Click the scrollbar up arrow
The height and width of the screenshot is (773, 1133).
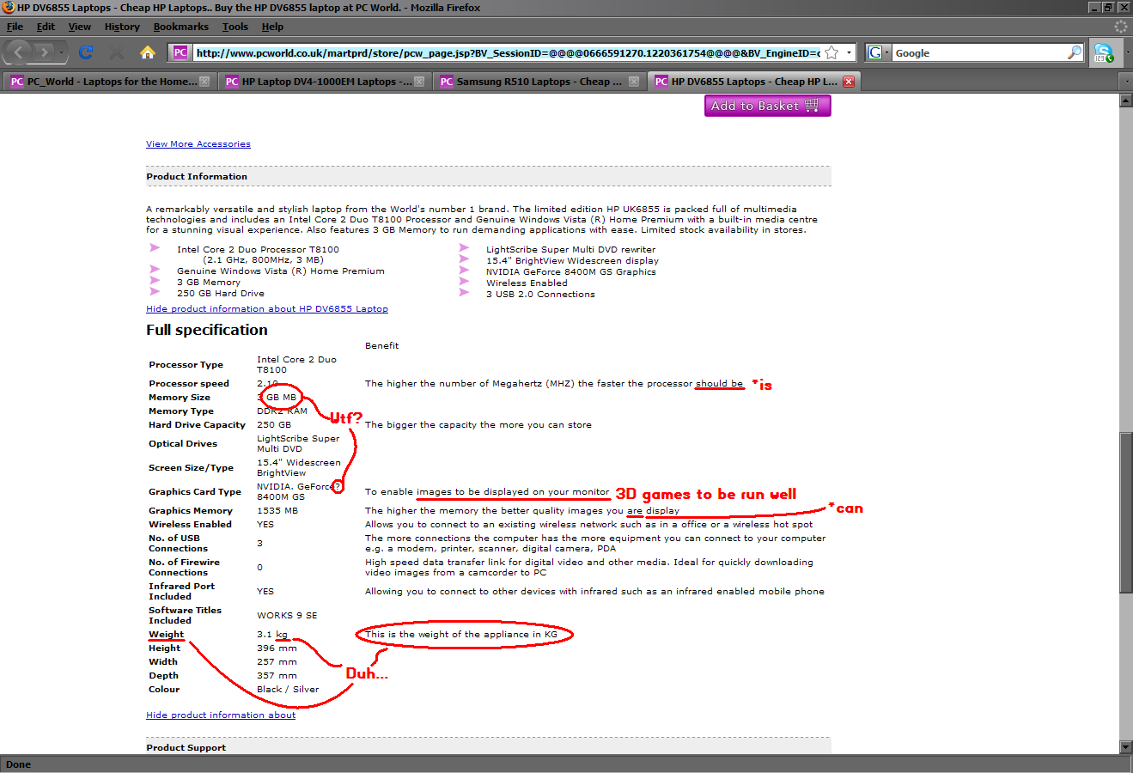pos(1125,100)
